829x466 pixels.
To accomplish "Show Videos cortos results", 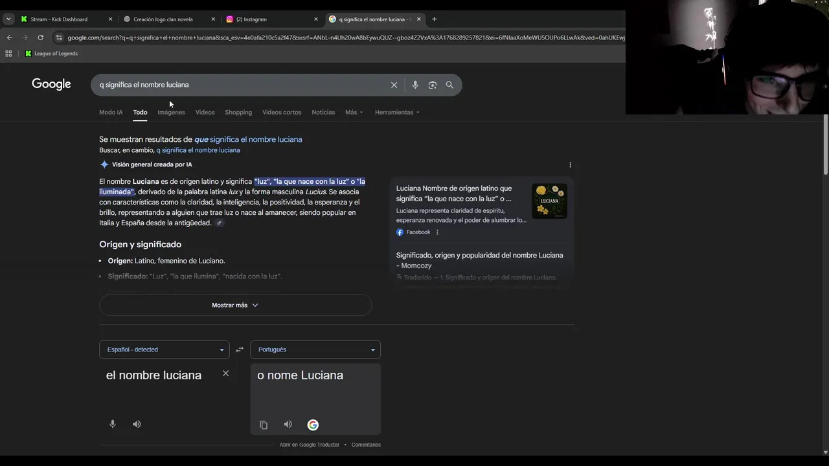I will point(282,113).
